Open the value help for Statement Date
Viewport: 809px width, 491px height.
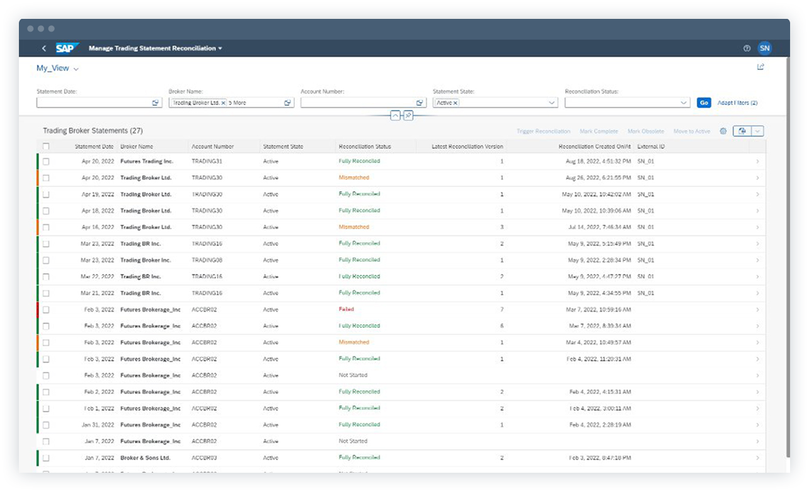click(x=155, y=103)
